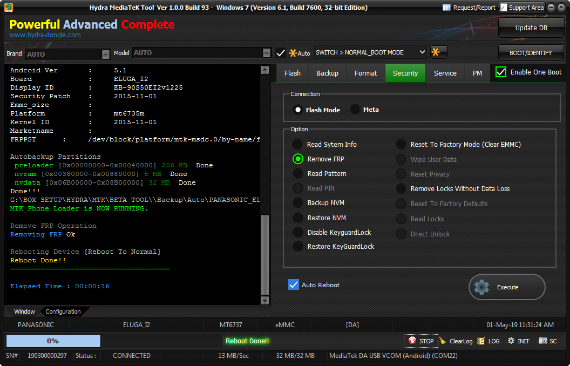This screenshot has width=570, height=366.
Task: Select Remove Locks Without Data Loss
Action: tap(401, 188)
